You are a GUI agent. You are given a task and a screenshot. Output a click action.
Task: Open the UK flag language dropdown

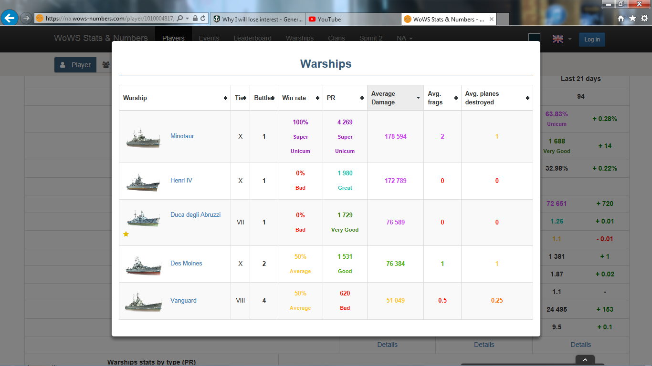pos(562,39)
